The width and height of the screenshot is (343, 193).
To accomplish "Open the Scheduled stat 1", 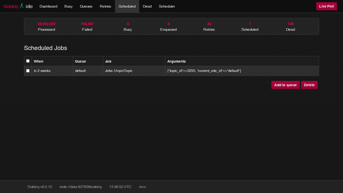I will 250,24.
